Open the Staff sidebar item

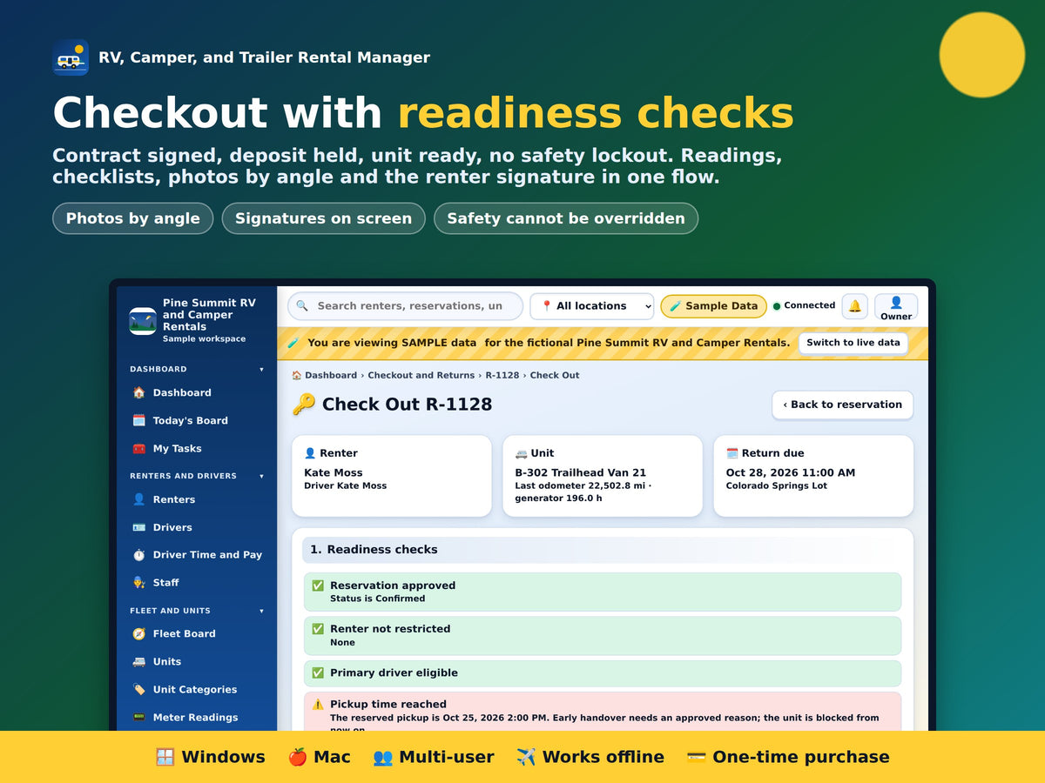197,583
